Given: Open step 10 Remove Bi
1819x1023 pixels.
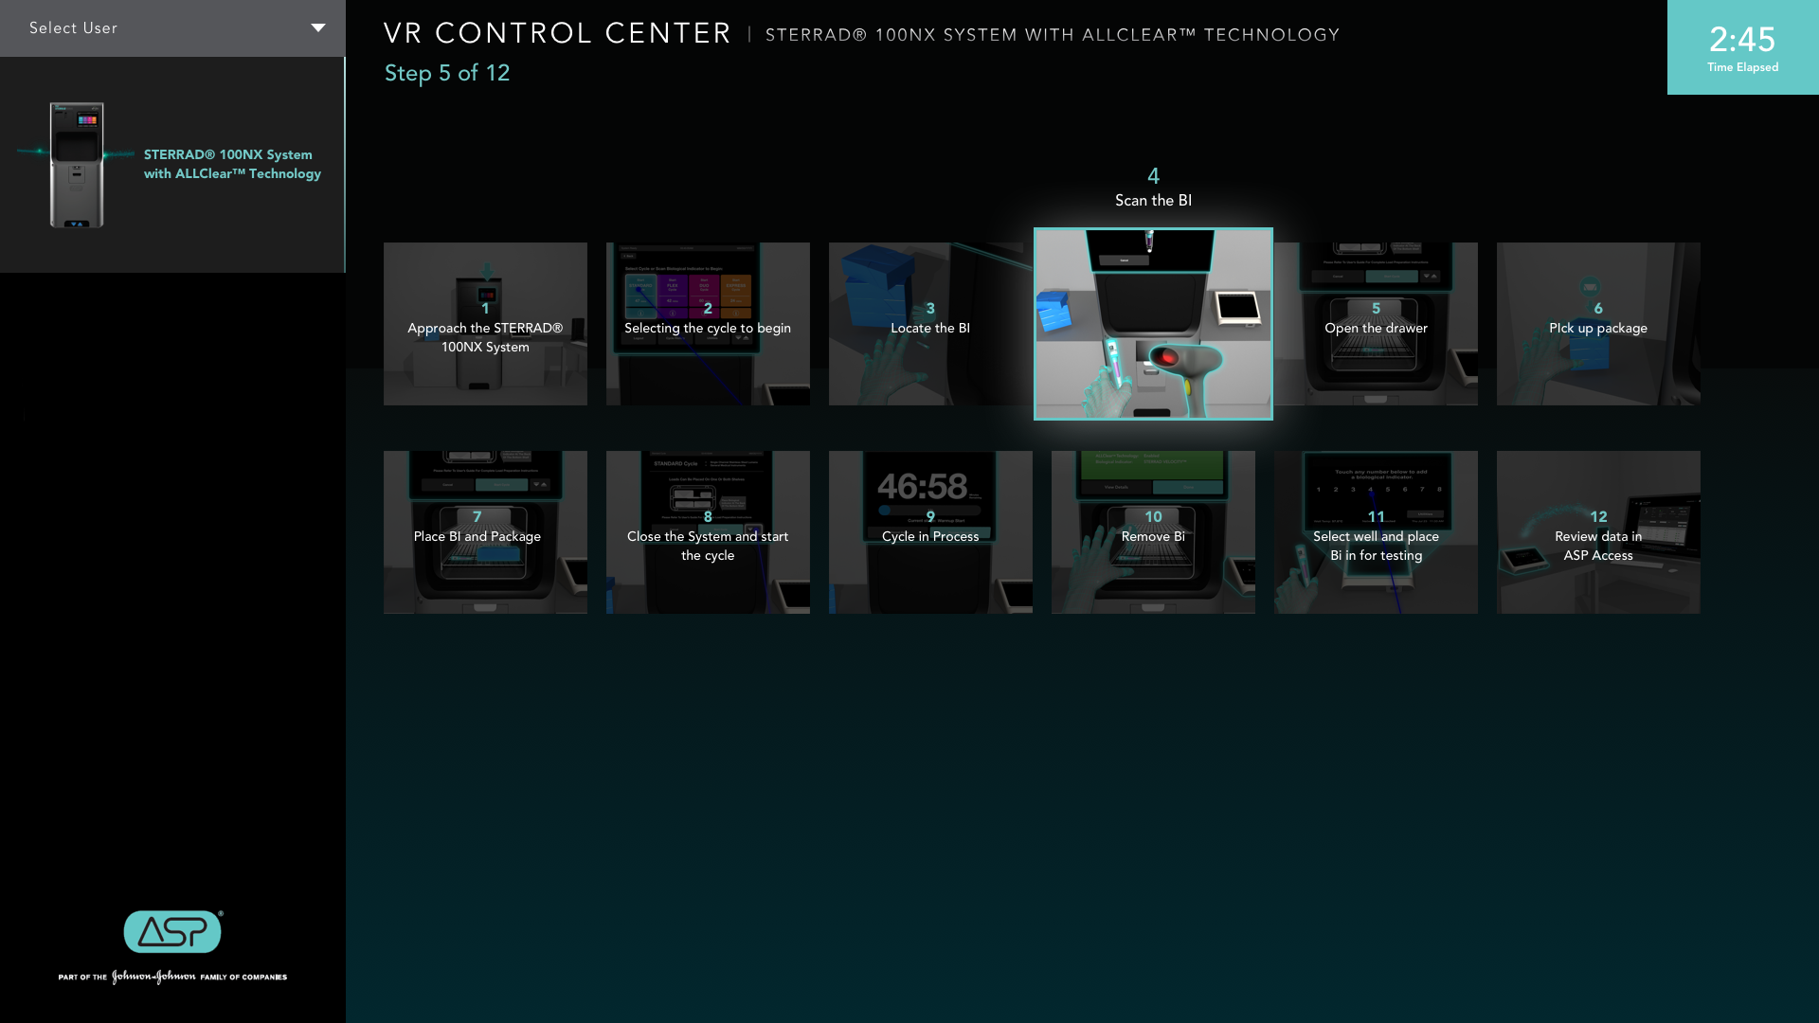Looking at the screenshot, I should point(1153,532).
